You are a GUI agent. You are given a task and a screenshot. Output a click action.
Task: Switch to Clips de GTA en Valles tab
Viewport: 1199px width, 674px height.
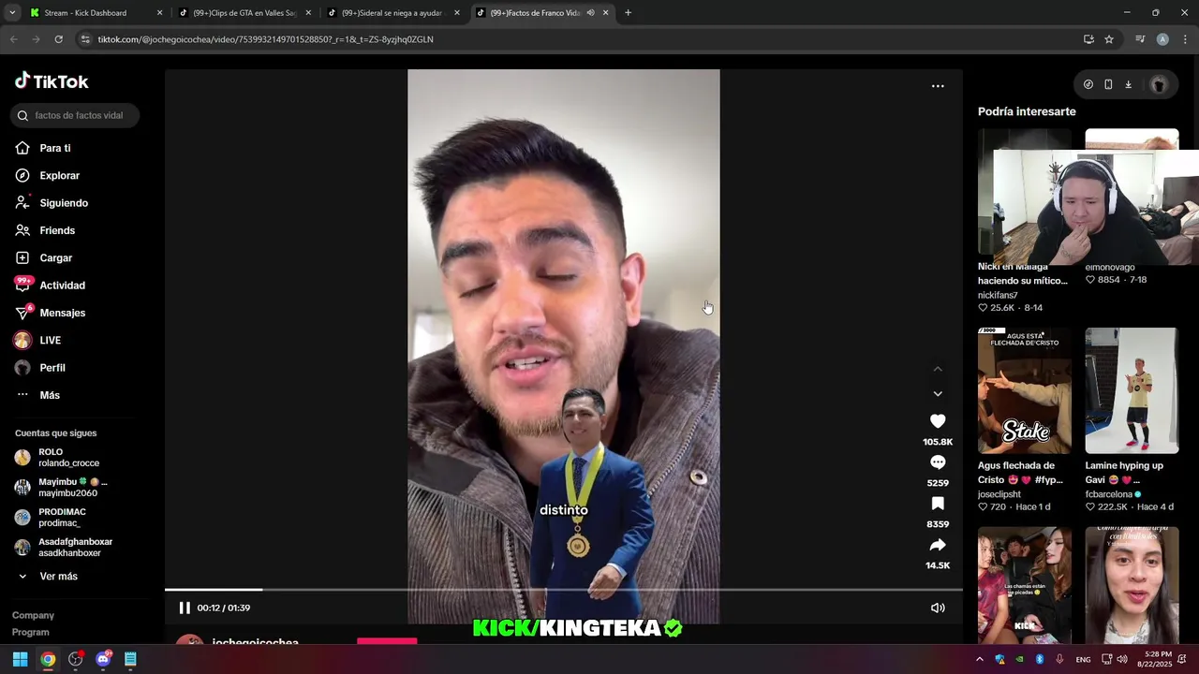(x=245, y=13)
